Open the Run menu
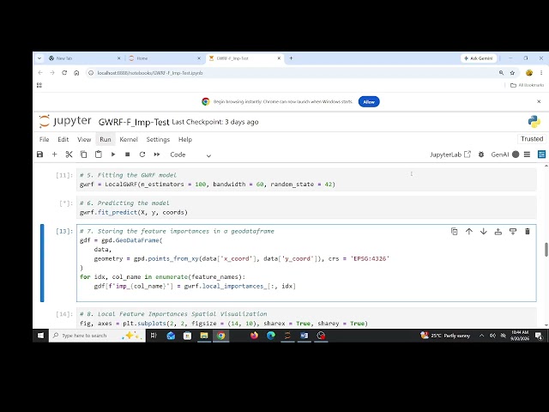Screen dimensions: 549x412 point(106,139)
